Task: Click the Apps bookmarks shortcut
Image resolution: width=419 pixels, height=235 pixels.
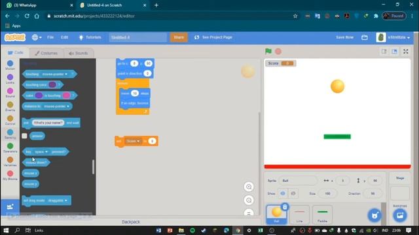Action: coord(13,26)
